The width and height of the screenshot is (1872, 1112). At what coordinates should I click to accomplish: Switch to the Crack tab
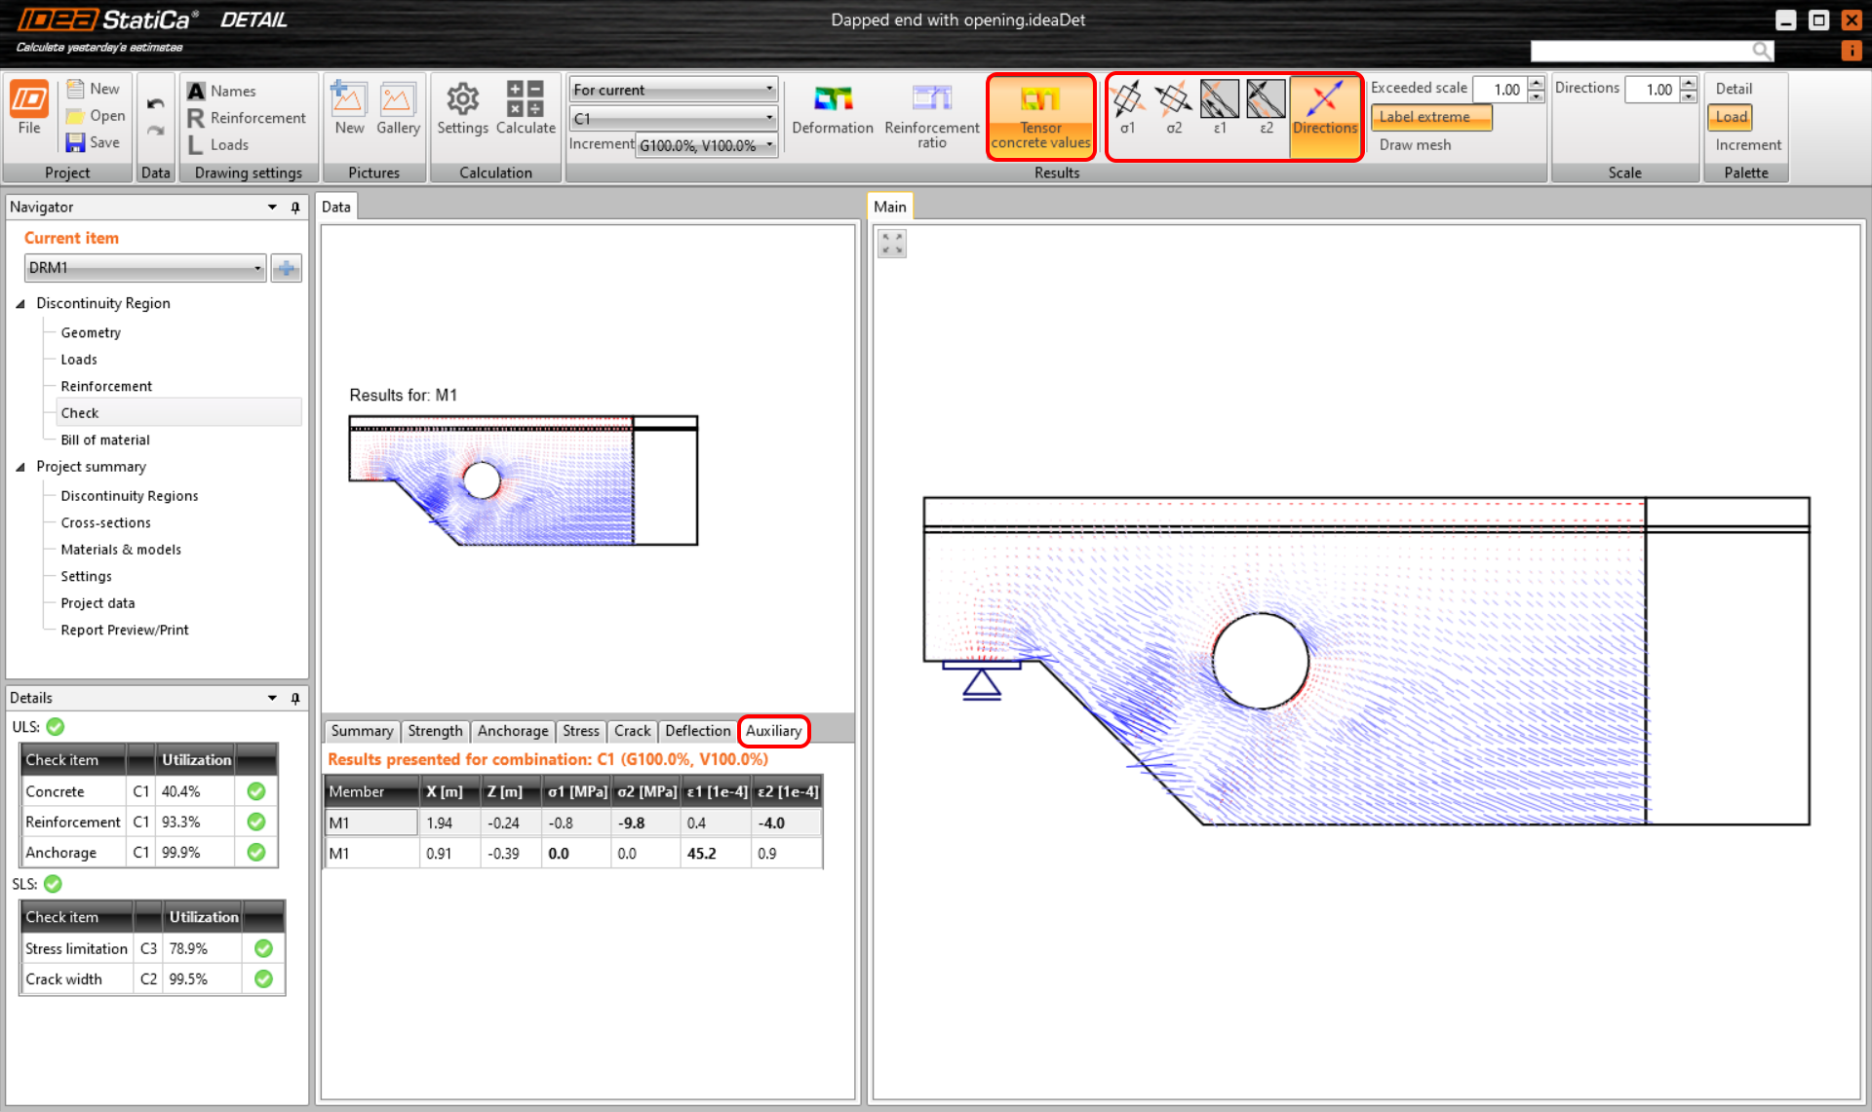(632, 731)
